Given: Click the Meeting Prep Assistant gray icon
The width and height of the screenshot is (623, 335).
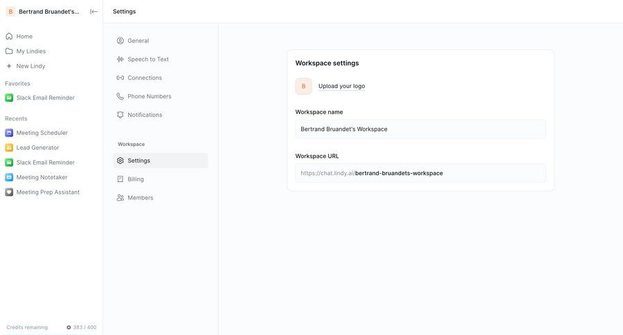Looking at the screenshot, I should click(9, 192).
